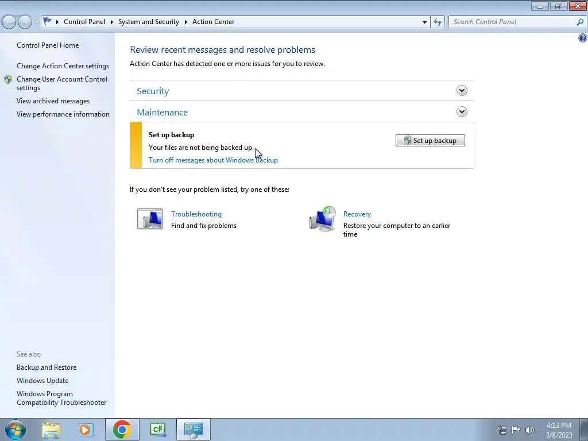Screen dimensions: 588x441
Task: Open Change User Account Control settings
Action: 62,83
